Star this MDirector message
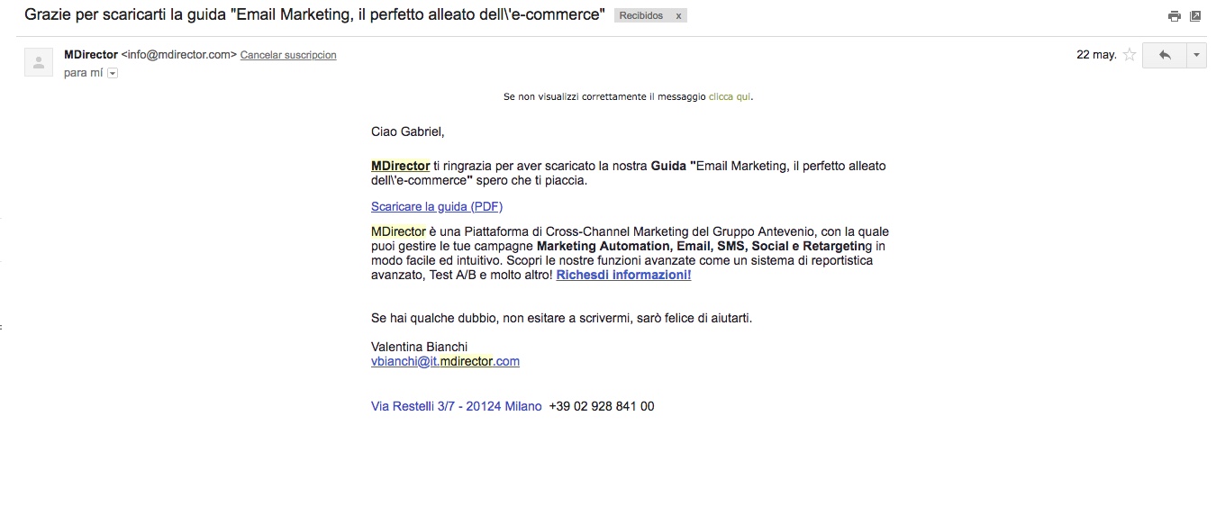The height and width of the screenshot is (516, 1216). (1130, 55)
